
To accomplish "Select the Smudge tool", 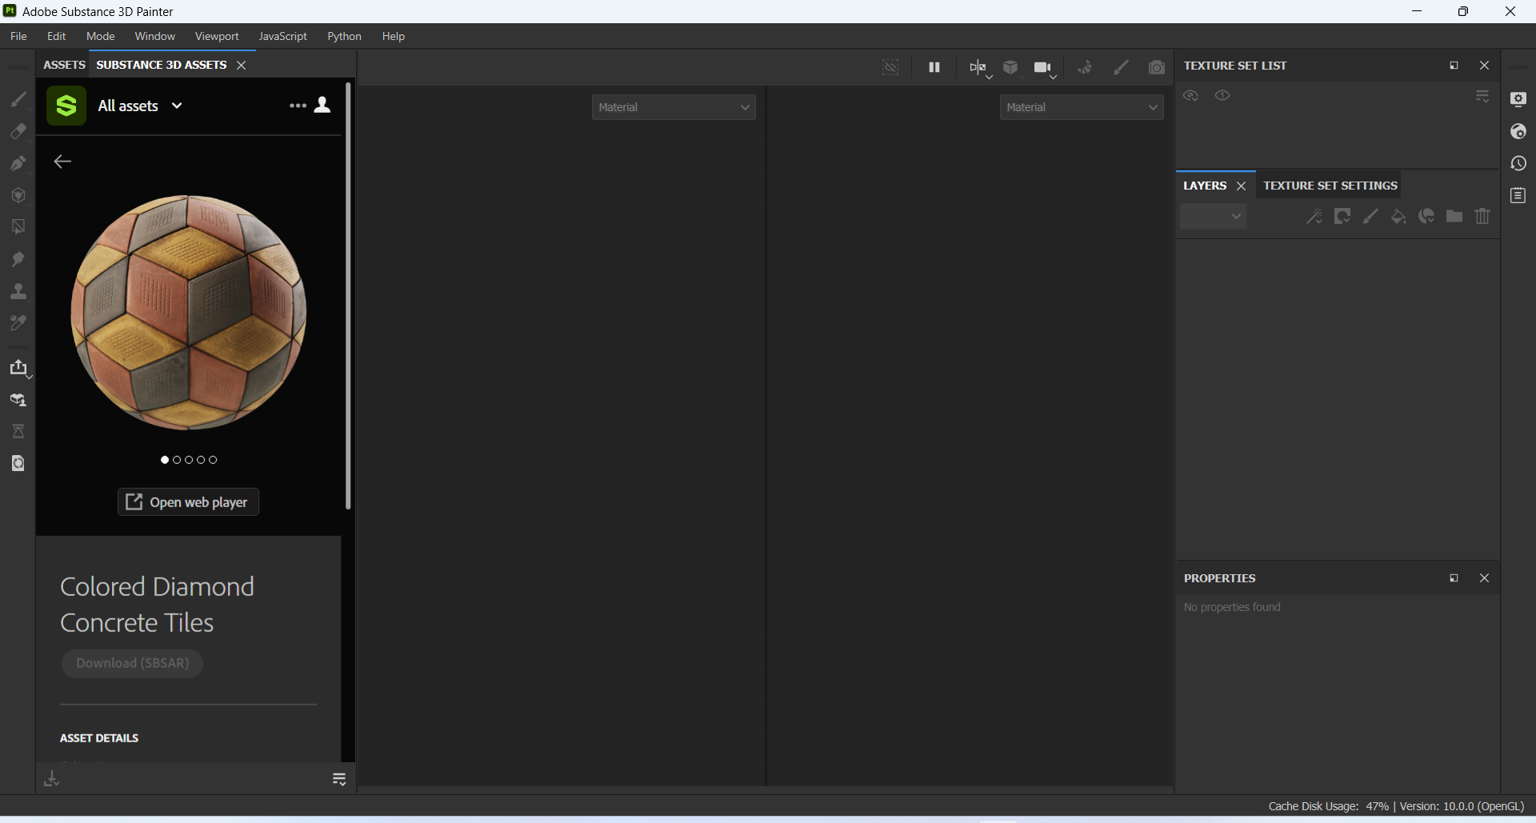I will coord(18,259).
